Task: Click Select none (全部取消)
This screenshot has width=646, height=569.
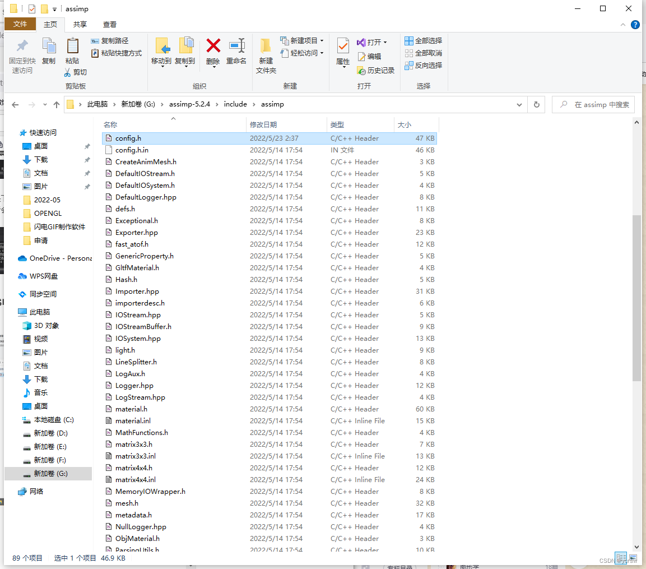Action: pos(424,53)
